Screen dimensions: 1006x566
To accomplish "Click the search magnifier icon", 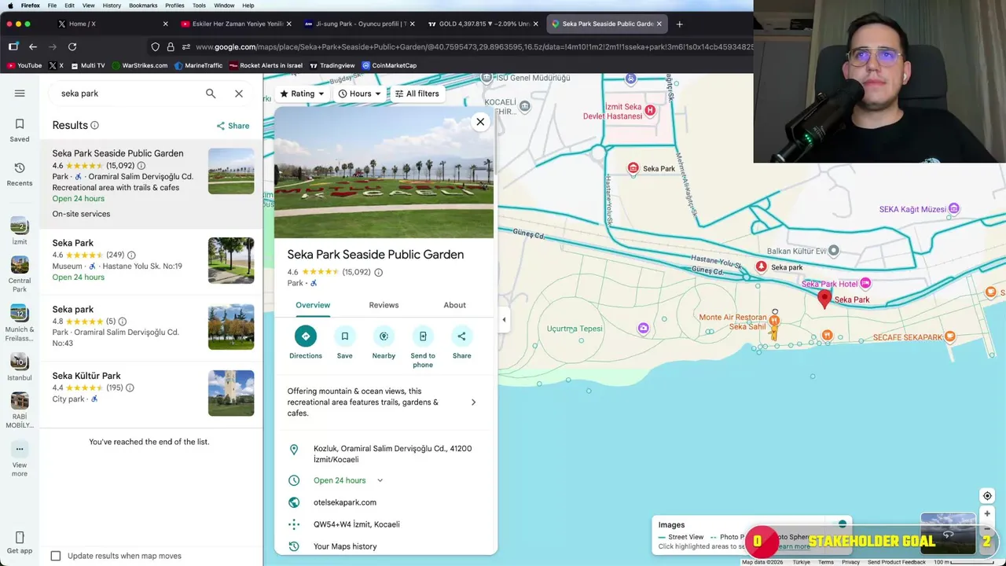I will tap(211, 94).
